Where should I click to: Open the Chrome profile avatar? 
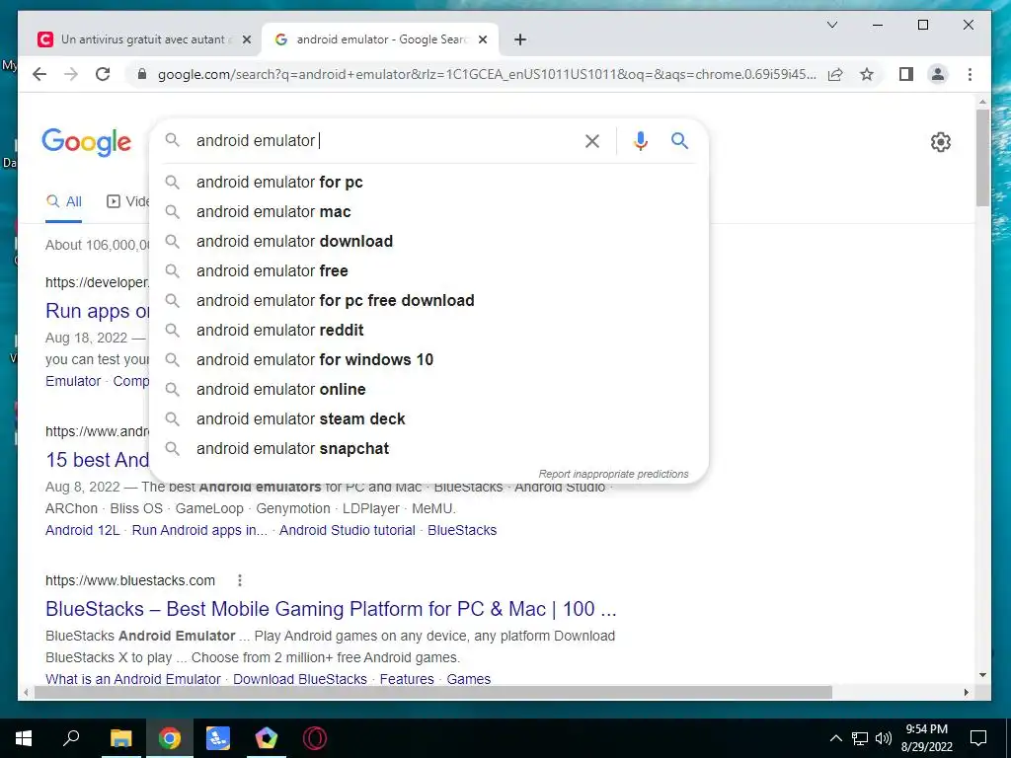tap(938, 74)
